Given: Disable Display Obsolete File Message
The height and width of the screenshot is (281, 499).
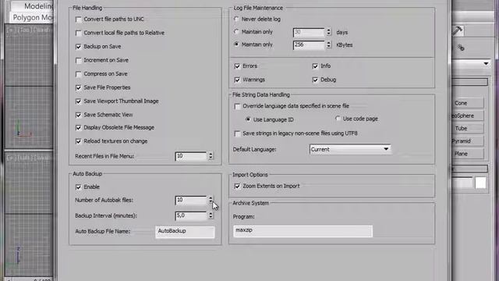Looking at the screenshot, I should [78, 128].
